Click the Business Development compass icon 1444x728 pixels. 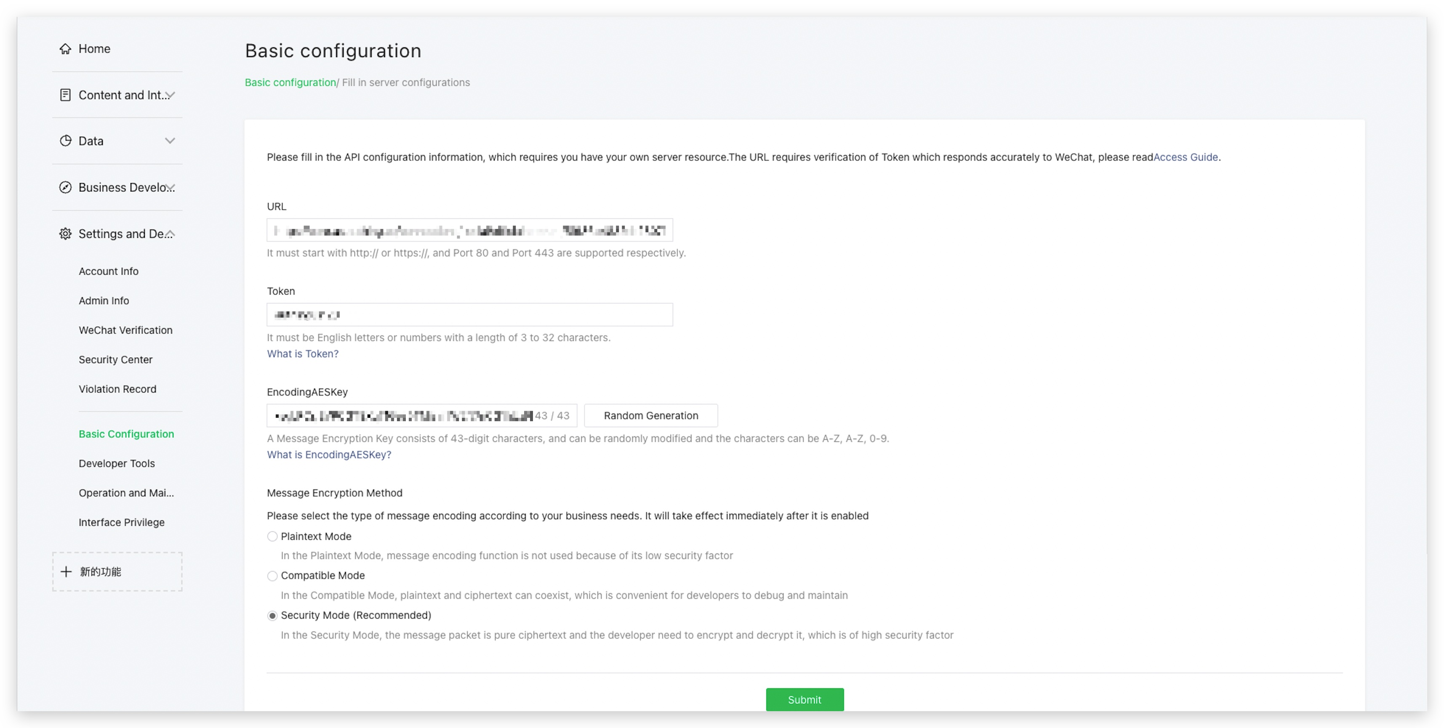click(x=66, y=187)
